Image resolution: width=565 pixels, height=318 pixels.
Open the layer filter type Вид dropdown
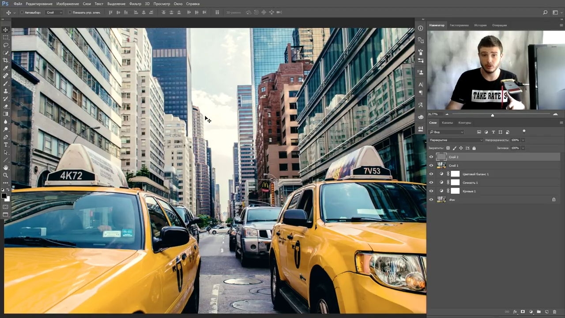pyautogui.click(x=446, y=132)
